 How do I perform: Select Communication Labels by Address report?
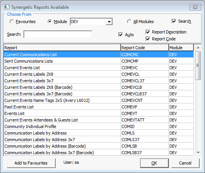click(x=62, y=133)
